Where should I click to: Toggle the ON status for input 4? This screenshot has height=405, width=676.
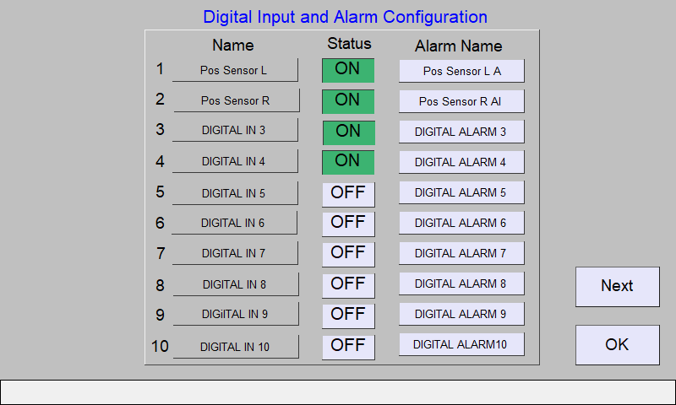pos(348,162)
